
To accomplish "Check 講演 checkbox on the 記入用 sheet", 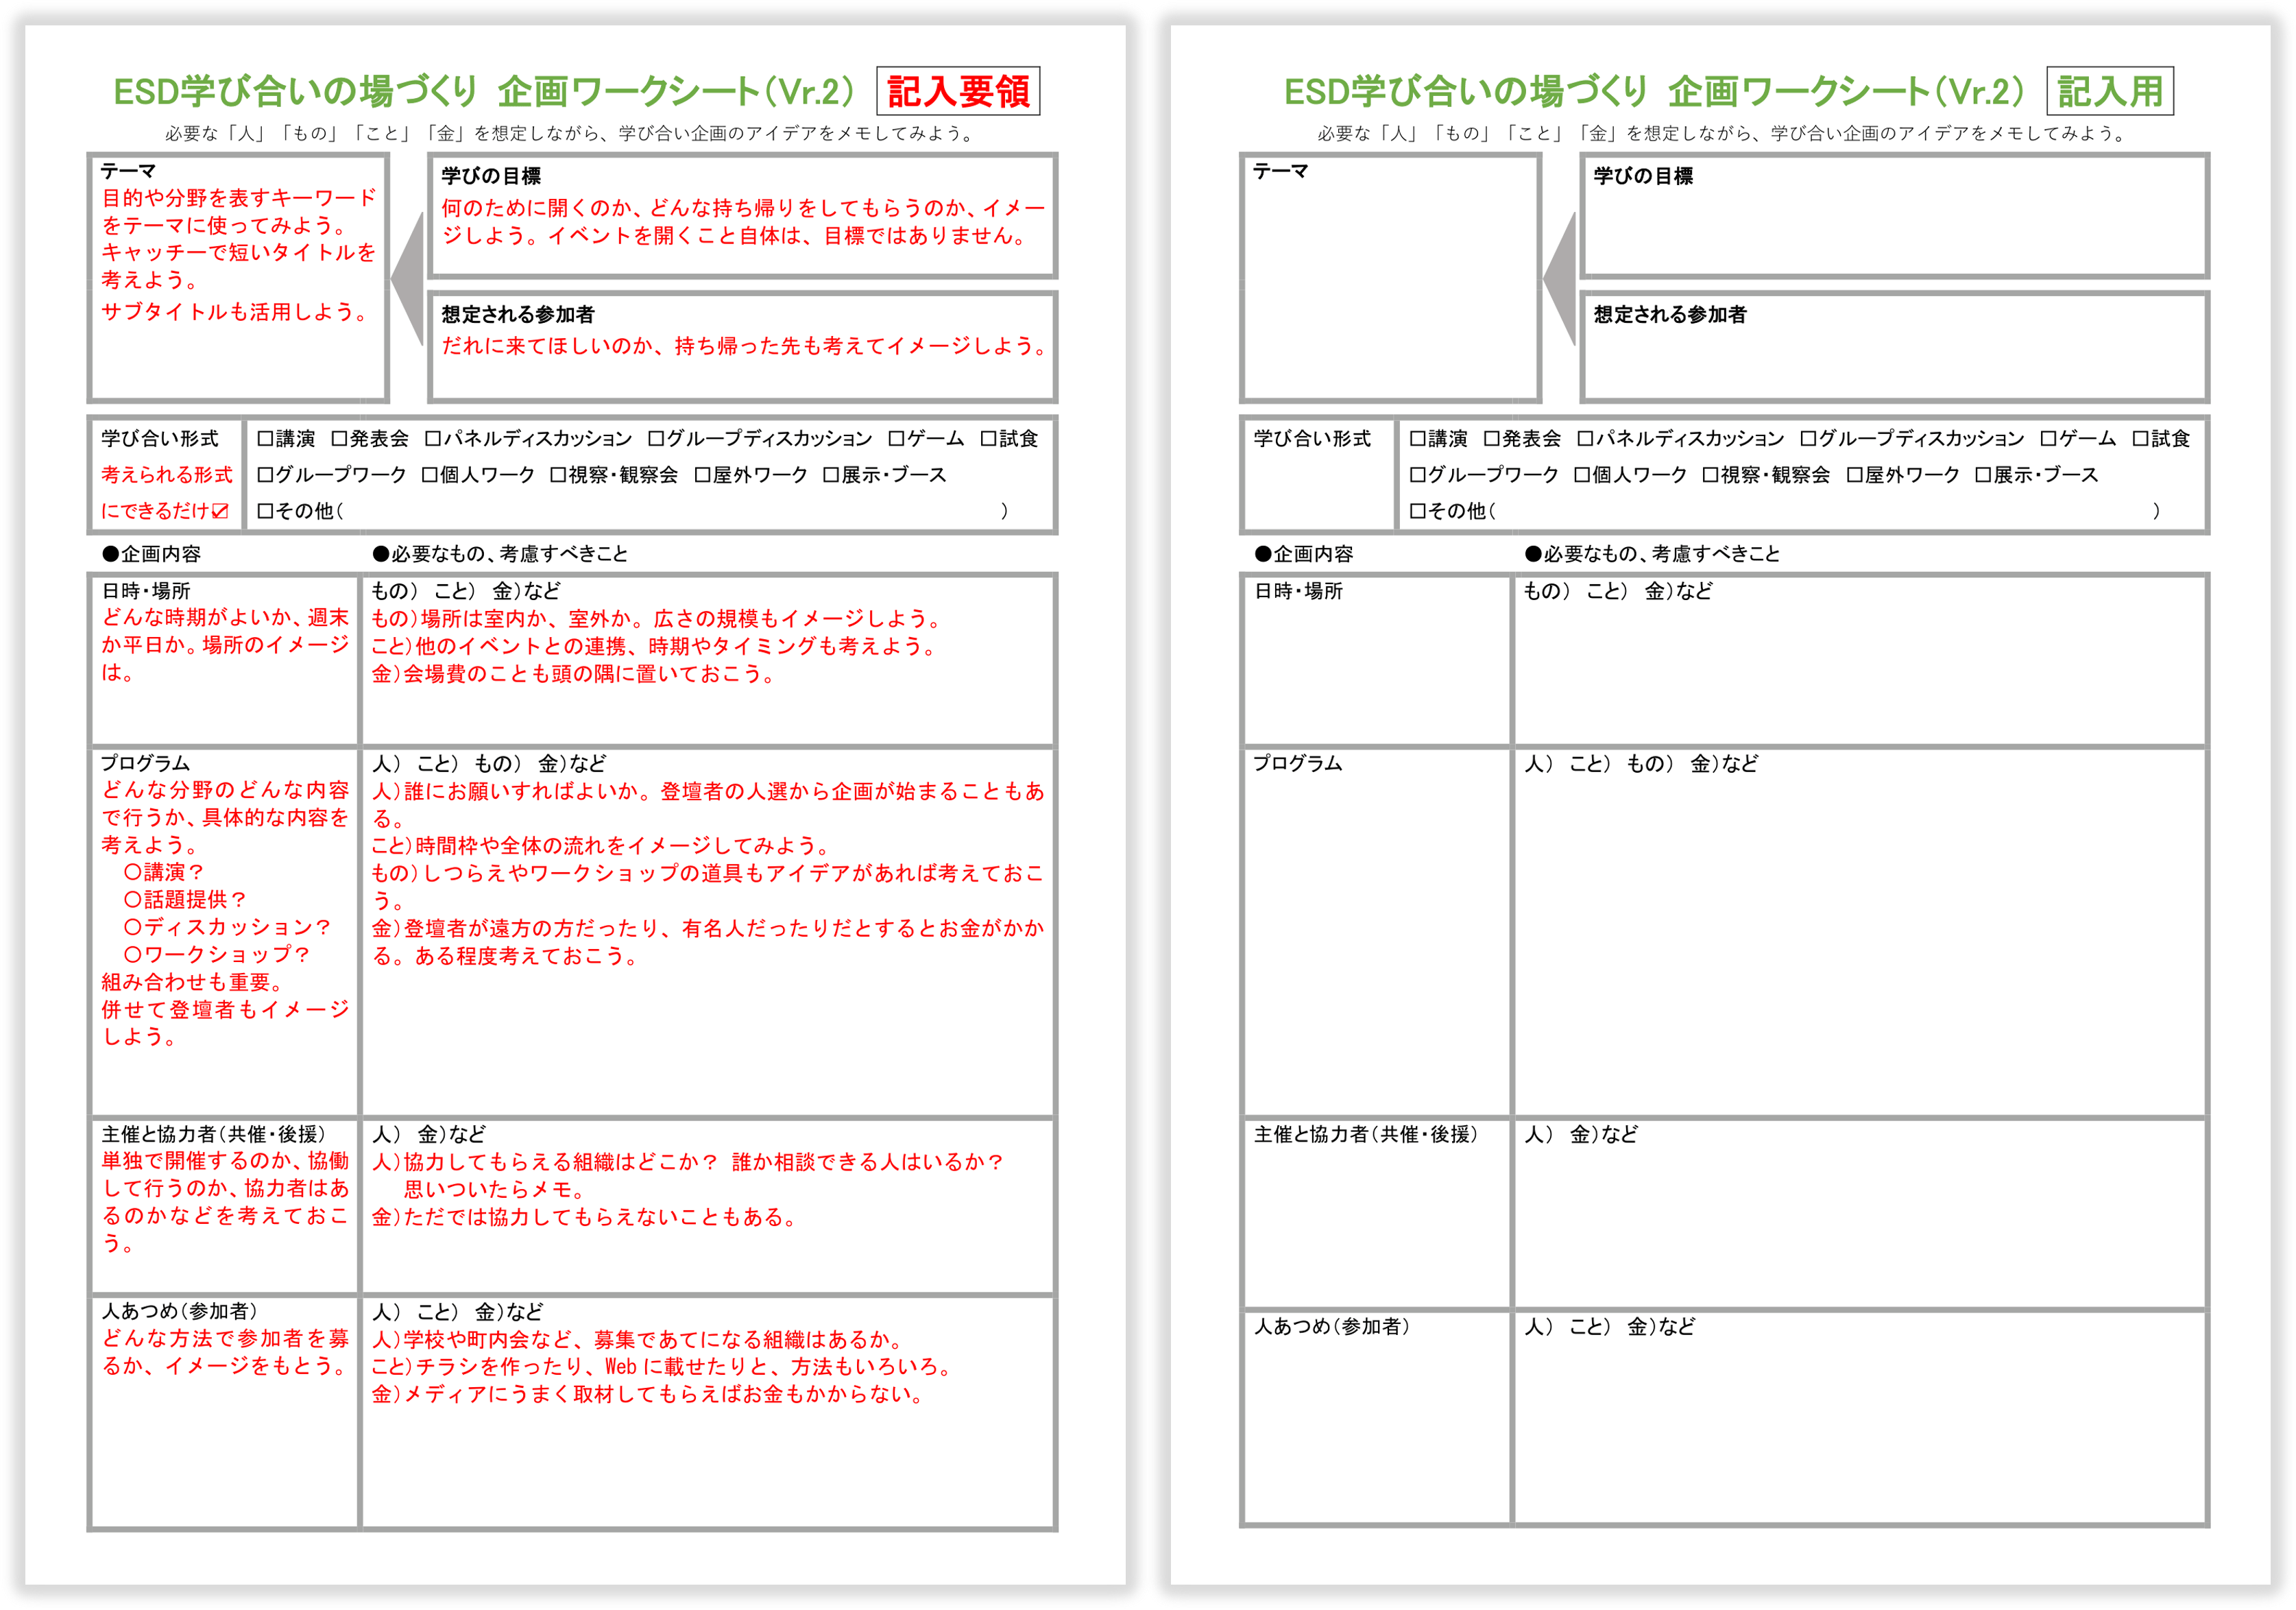I will [x=1417, y=439].
